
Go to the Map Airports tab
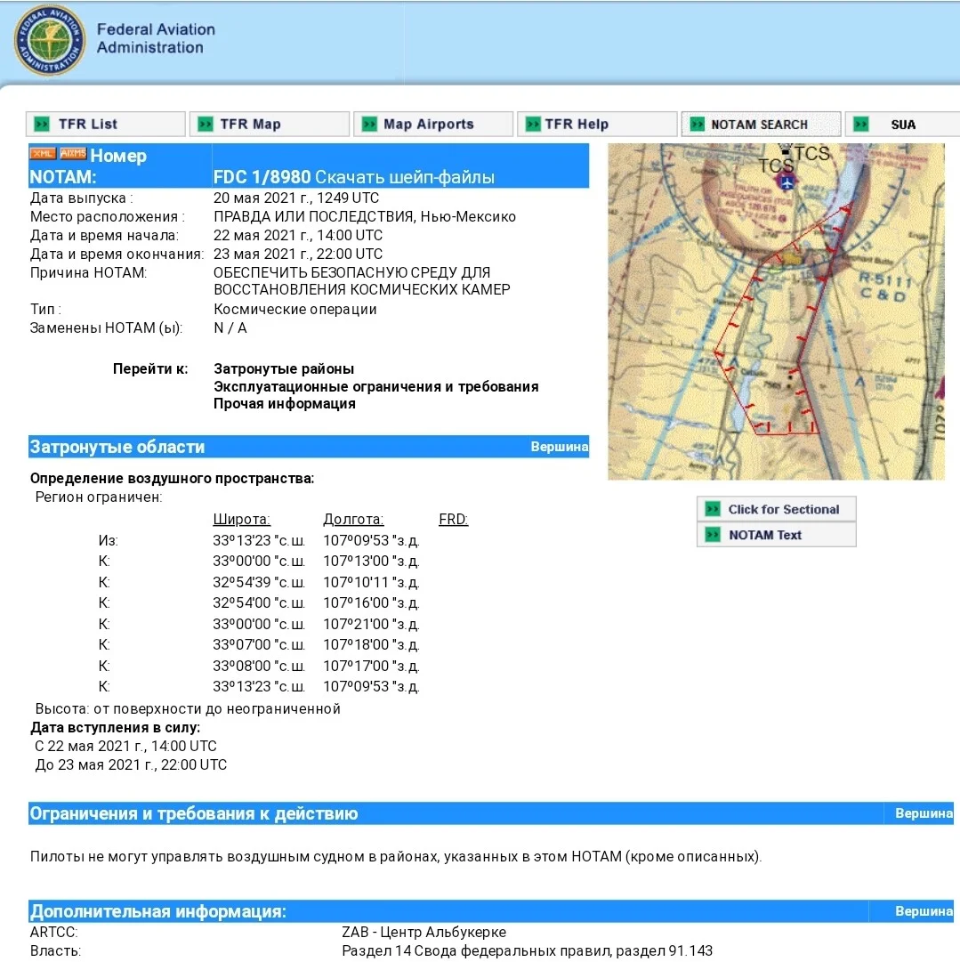[433, 124]
